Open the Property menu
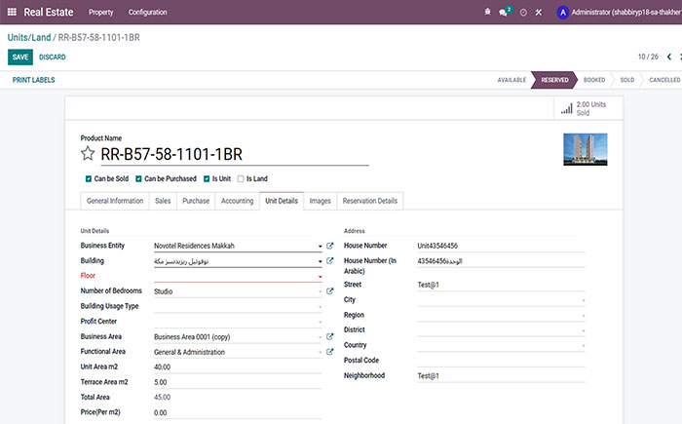This screenshot has height=424, width=682. [100, 13]
